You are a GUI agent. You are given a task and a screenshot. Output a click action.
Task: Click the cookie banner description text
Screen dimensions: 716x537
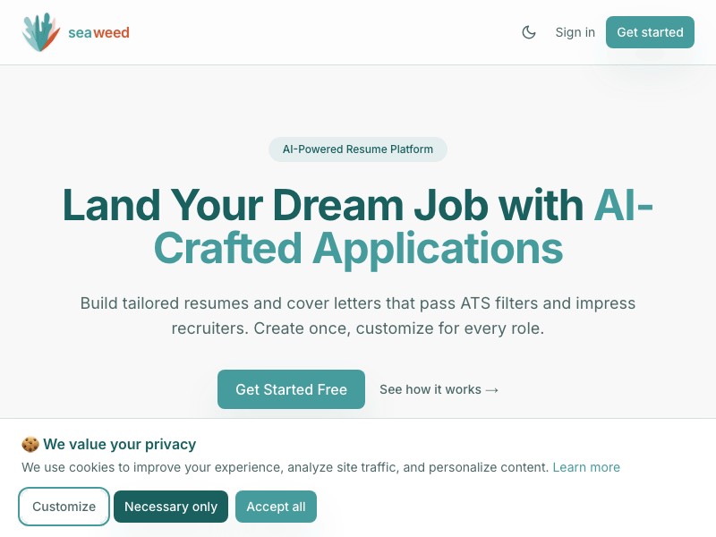click(x=285, y=467)
